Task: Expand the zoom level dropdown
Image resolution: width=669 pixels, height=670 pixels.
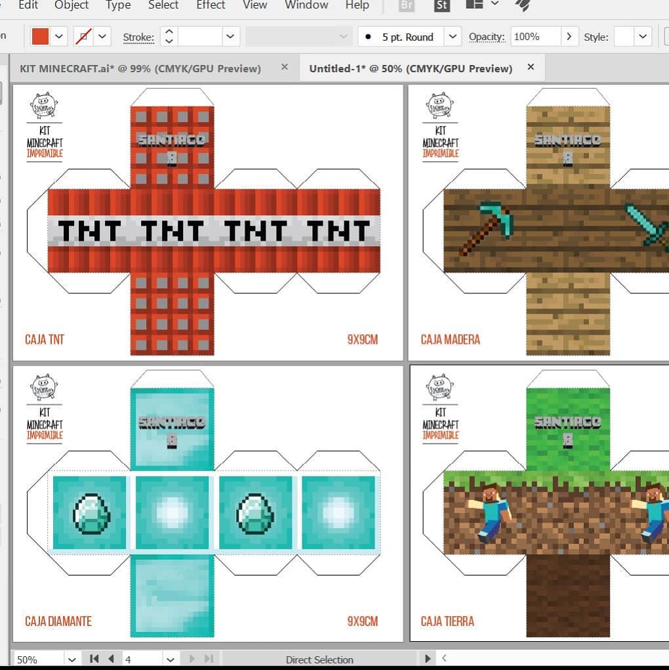Action: click(x=71, y=660)
